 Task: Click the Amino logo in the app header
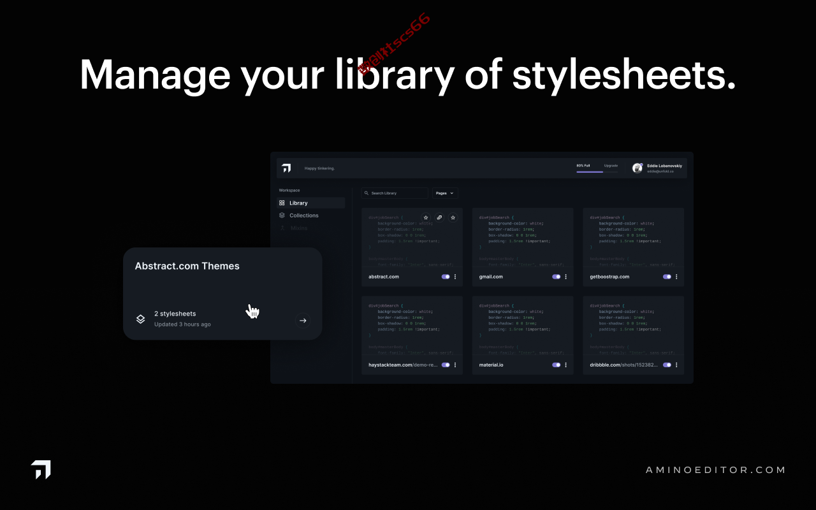286,168
